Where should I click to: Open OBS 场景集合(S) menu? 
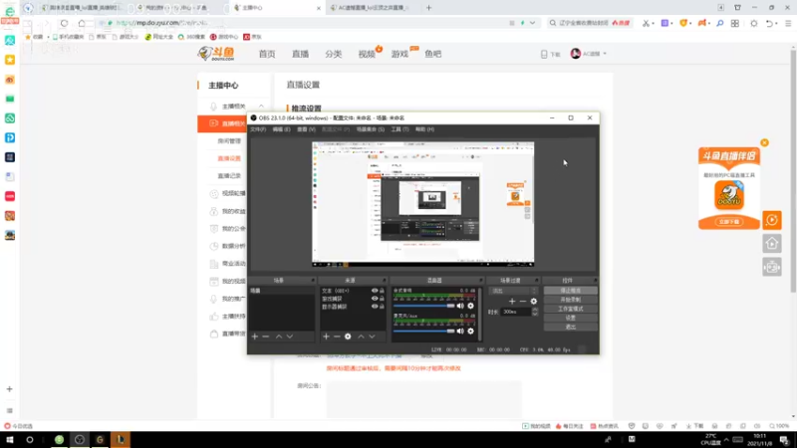click(370, 129)
